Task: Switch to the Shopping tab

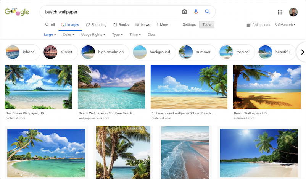Action: (x=96, y=24)
